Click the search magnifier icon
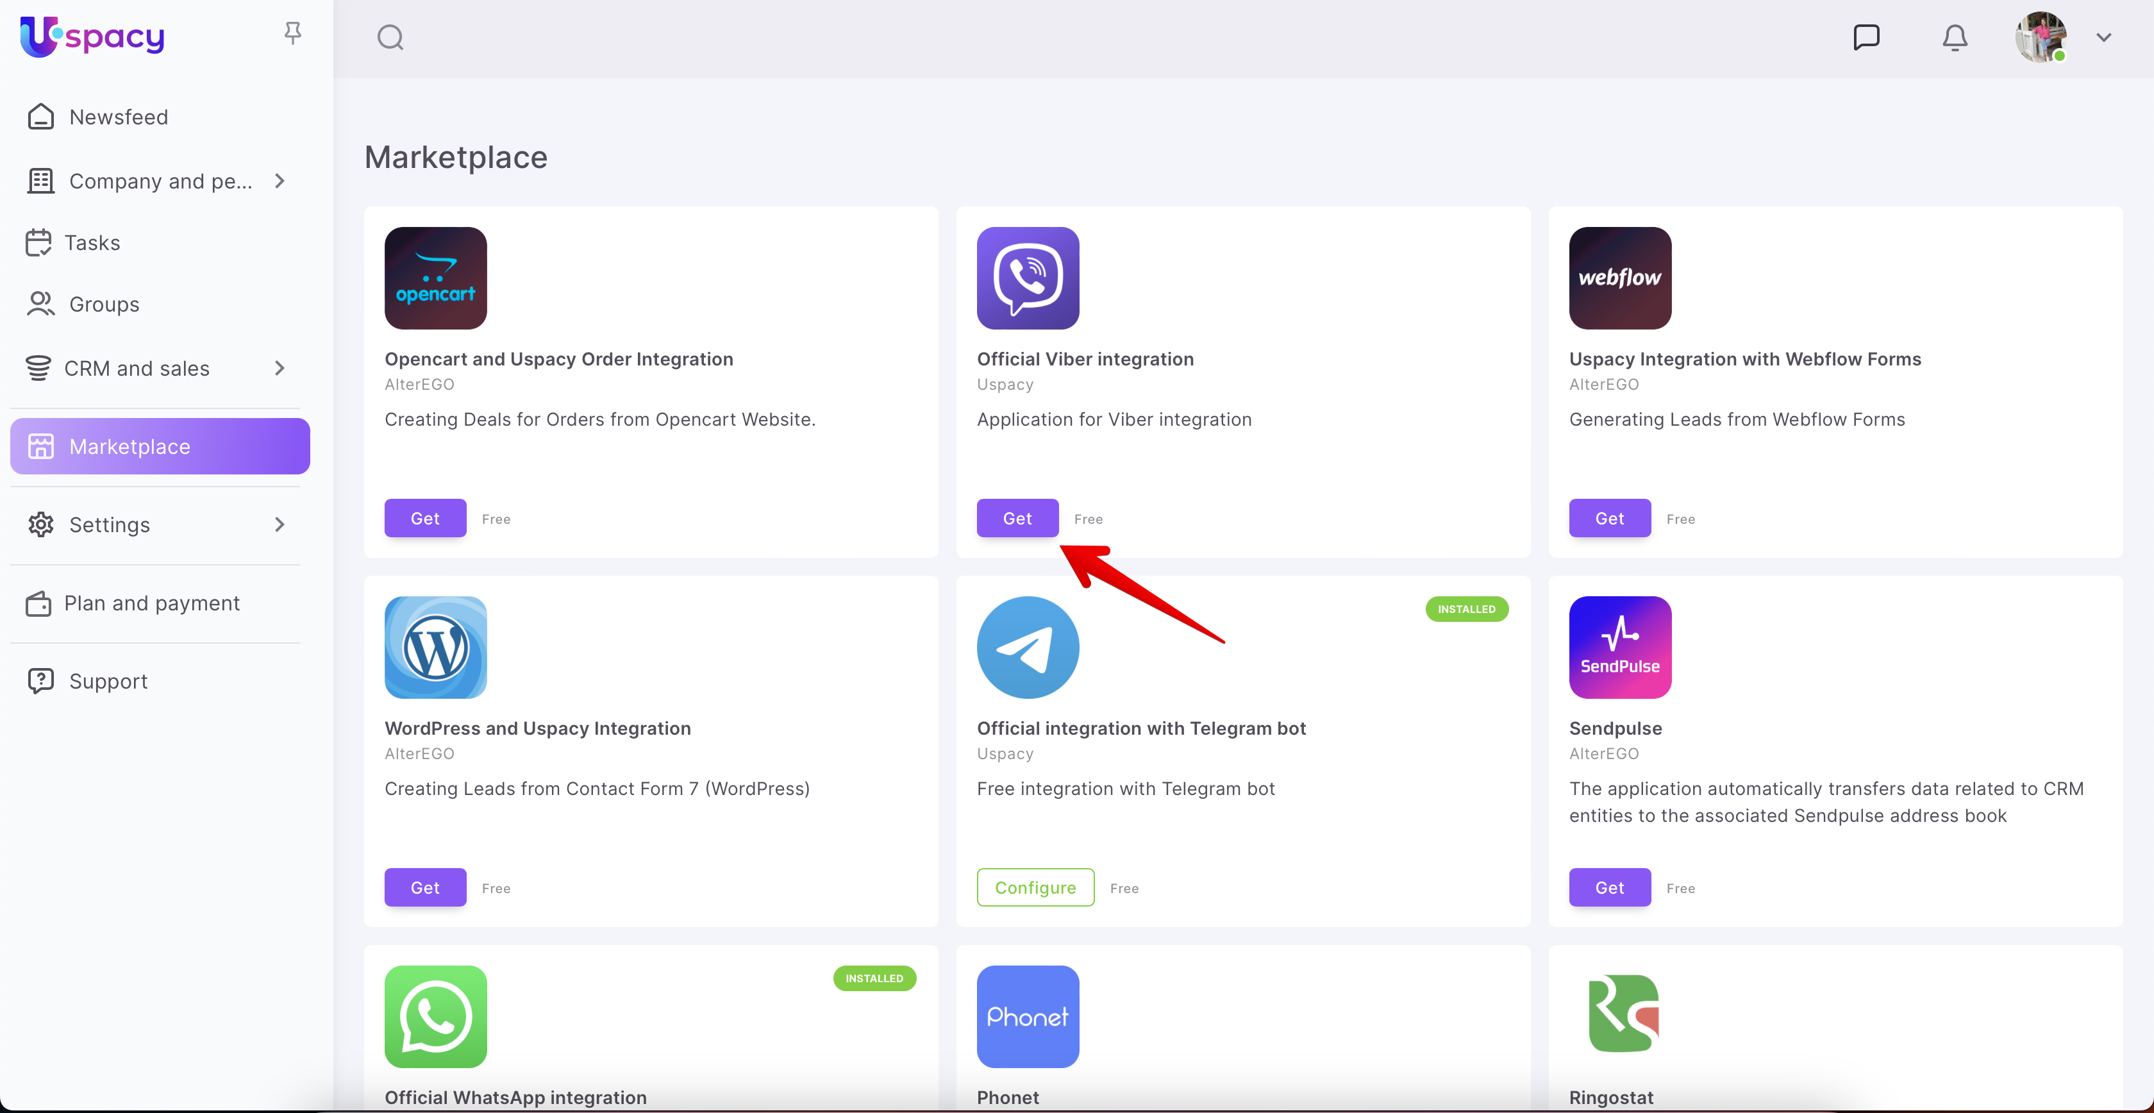The height and width of the screenshot is (1113, 2154). tap(390, 38)
